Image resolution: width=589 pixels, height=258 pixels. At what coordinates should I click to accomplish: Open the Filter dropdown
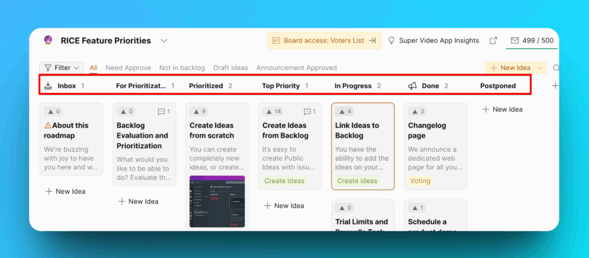[x=62, y=68]
